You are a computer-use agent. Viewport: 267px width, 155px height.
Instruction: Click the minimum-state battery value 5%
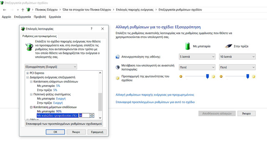58,86
